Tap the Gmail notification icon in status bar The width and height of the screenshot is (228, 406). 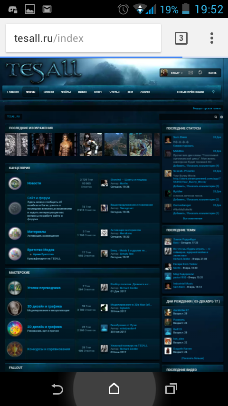click(47, 10)
